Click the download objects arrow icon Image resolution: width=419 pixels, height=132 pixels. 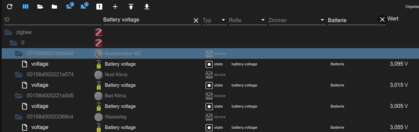point(147,7)
